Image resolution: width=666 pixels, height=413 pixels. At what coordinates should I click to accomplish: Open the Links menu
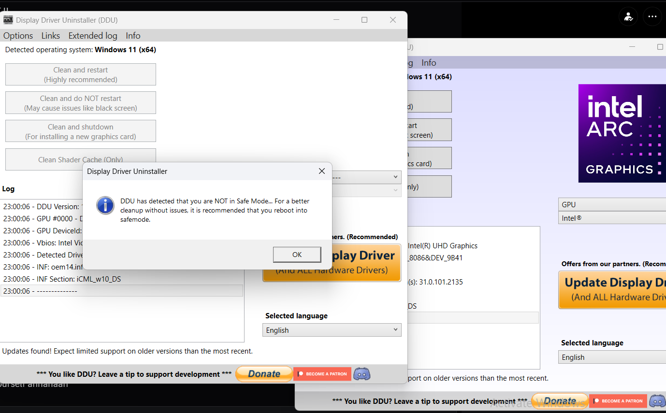51,36
